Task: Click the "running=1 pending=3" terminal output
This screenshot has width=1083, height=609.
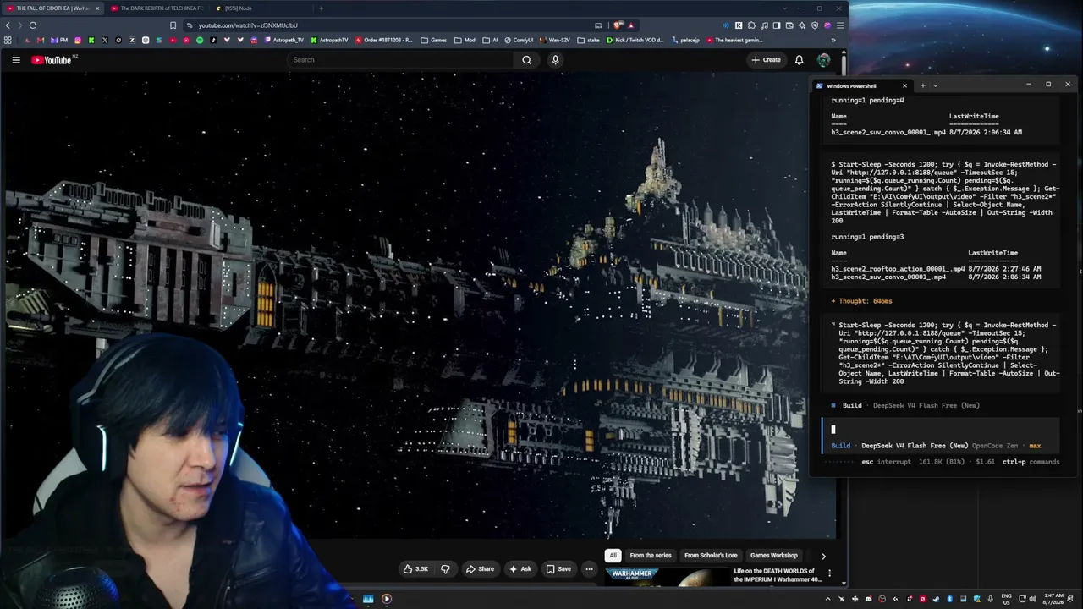Action: 867,237
